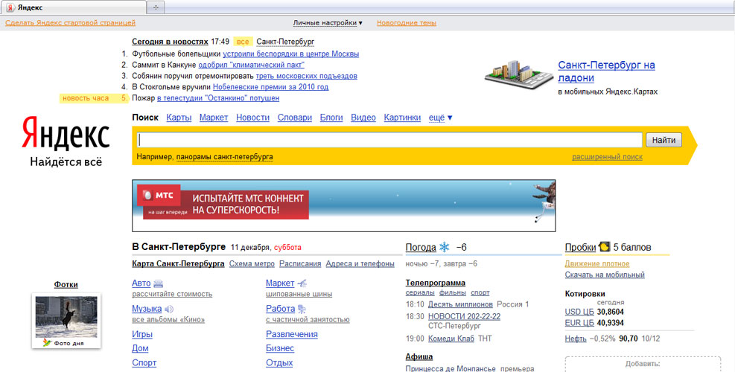Open the расширенный поиск link
The width and height of the screenshot is (735, 372).
point(607,157)
